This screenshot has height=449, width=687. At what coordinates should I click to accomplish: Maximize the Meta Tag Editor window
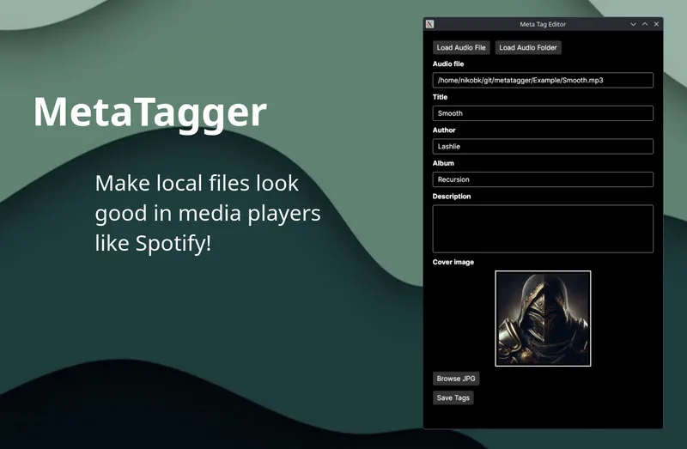click(645, 24)
